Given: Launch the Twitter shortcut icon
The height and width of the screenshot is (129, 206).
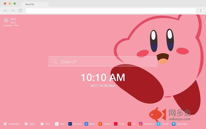Looking at the screenshot, I should coord(158,124).
